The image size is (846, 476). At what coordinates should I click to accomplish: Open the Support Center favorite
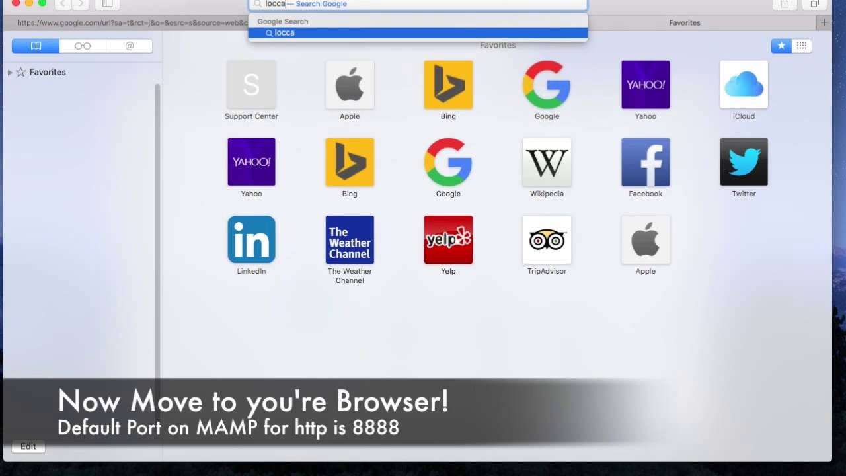(251, 85)
